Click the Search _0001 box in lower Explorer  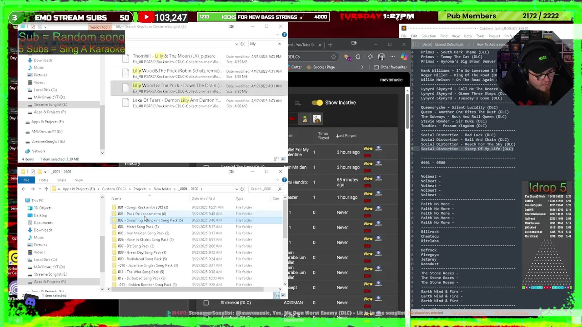(265, 189)
